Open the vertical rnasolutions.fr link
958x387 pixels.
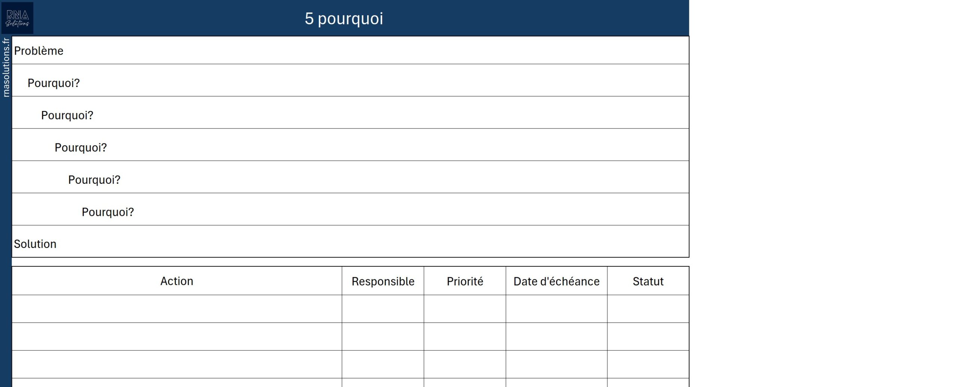6,67
